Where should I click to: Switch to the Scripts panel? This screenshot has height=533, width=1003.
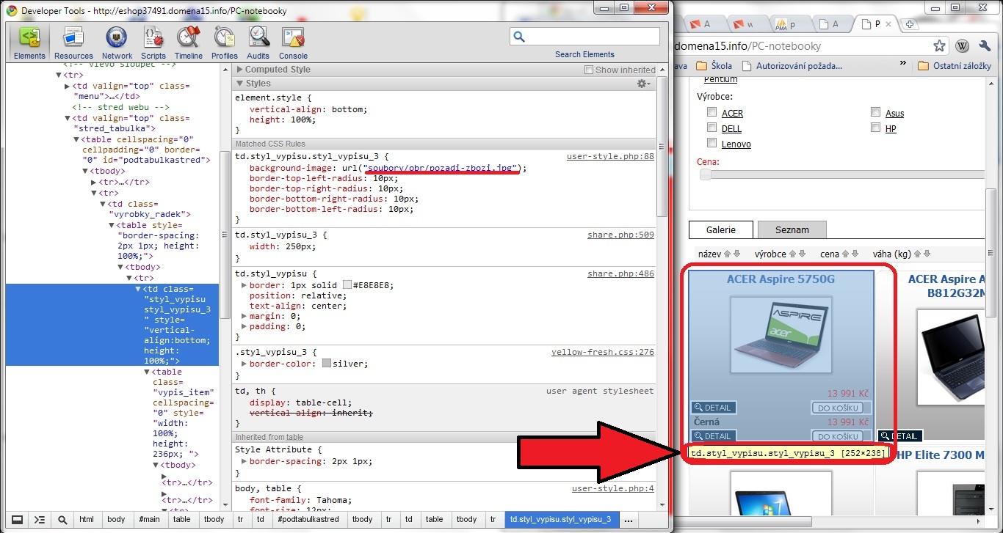coord(153,43)
